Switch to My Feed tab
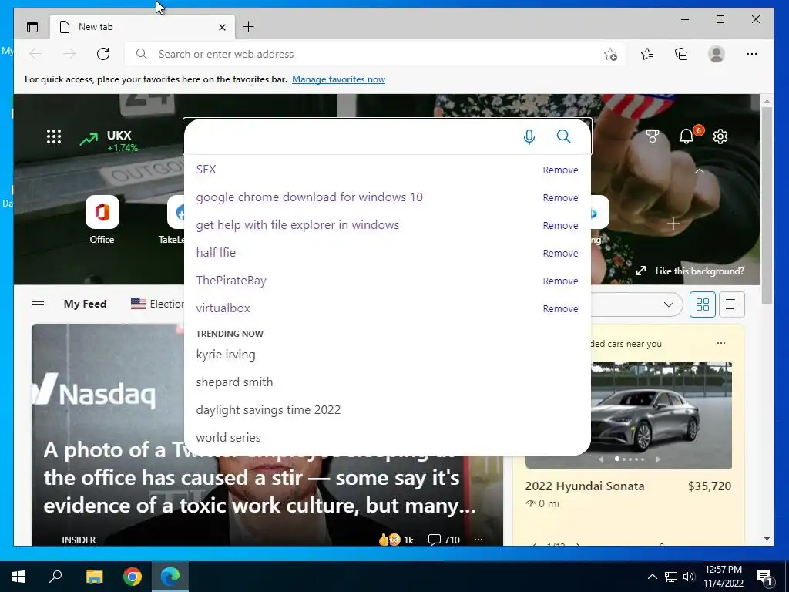This screenshot has height=592, width=789. (x=85, y=304)
